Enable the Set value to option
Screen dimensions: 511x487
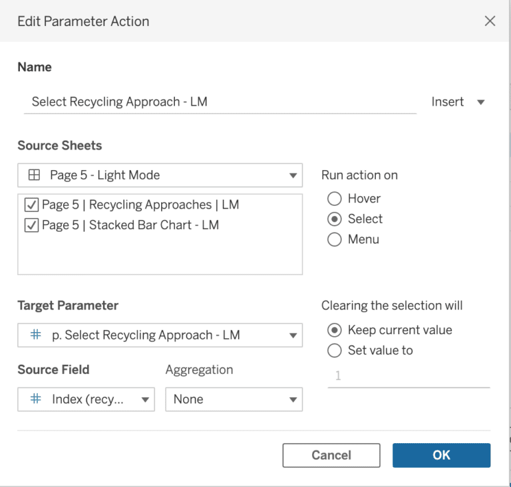click(x=335, y=350)
